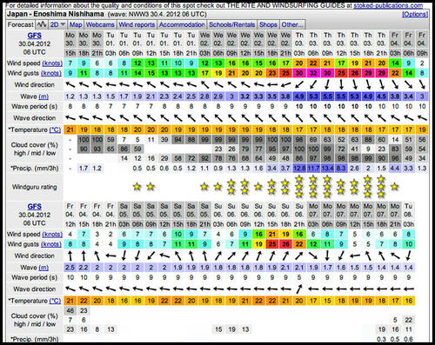Open the GFS link in the first forecast table
This screenshot has height=345, width=435.
pyautogui.click(x=35, y=36)
